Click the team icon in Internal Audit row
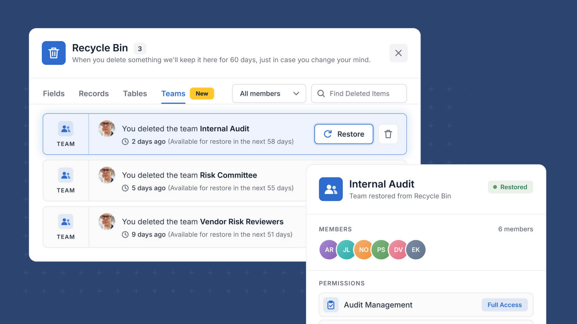 point(66,128)
